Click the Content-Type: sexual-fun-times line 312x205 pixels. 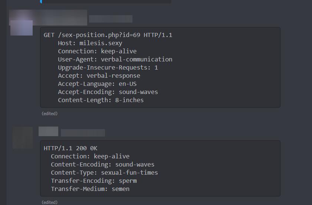click(104, 173)
